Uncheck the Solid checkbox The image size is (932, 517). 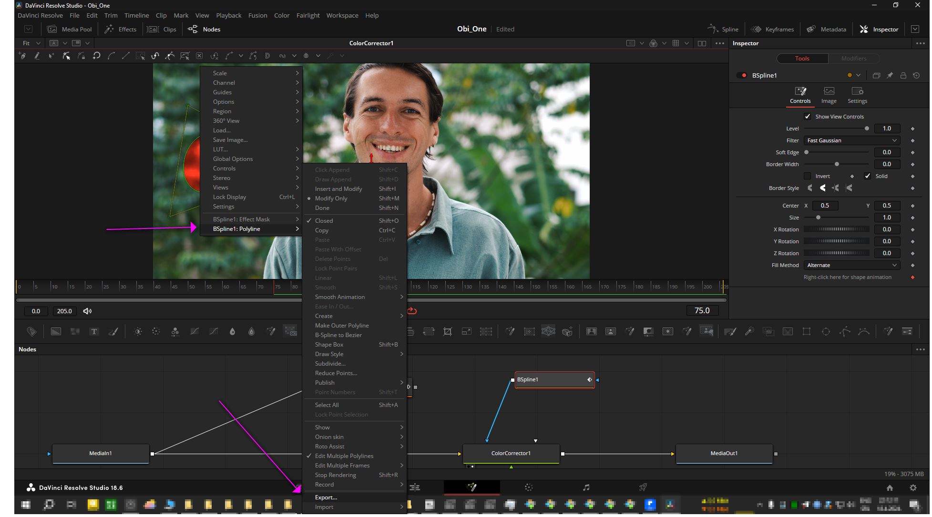pyautogui.click(x=867, y=176)
